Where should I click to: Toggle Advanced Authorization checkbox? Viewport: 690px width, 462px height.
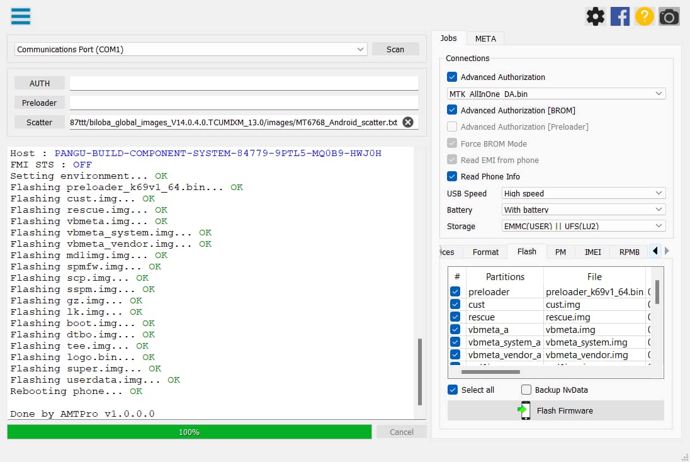(x=452, y=77)
